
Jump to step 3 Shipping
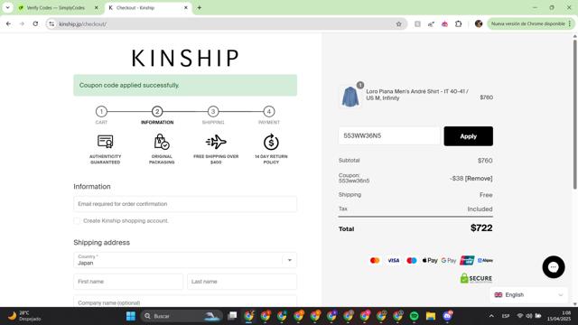[x=213, y=111]
